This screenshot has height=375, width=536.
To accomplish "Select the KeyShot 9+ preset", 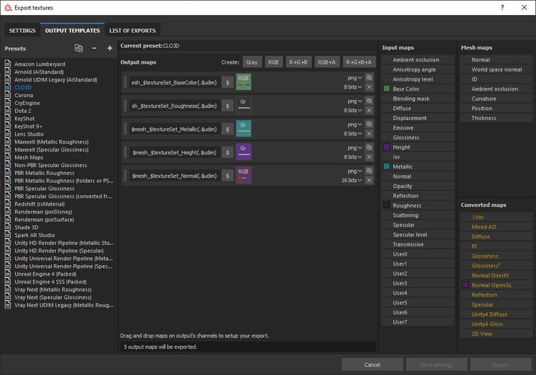I will point(29,126).
